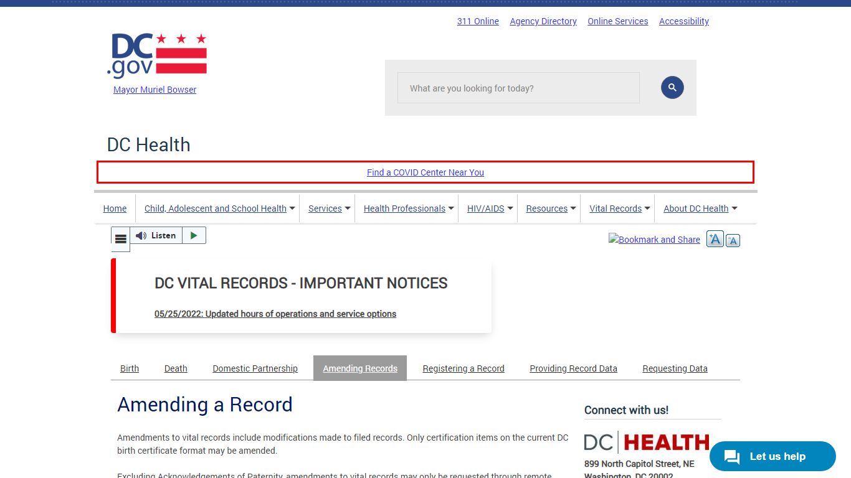Open the HIV/AIDS menu link

tap(486, 209)
